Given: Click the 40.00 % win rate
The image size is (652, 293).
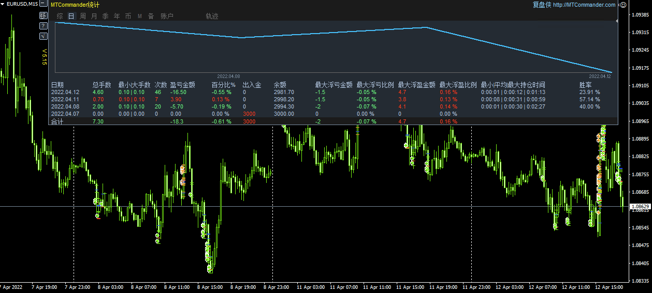Looking at the screenshot, I should click(x=589, y=106).
